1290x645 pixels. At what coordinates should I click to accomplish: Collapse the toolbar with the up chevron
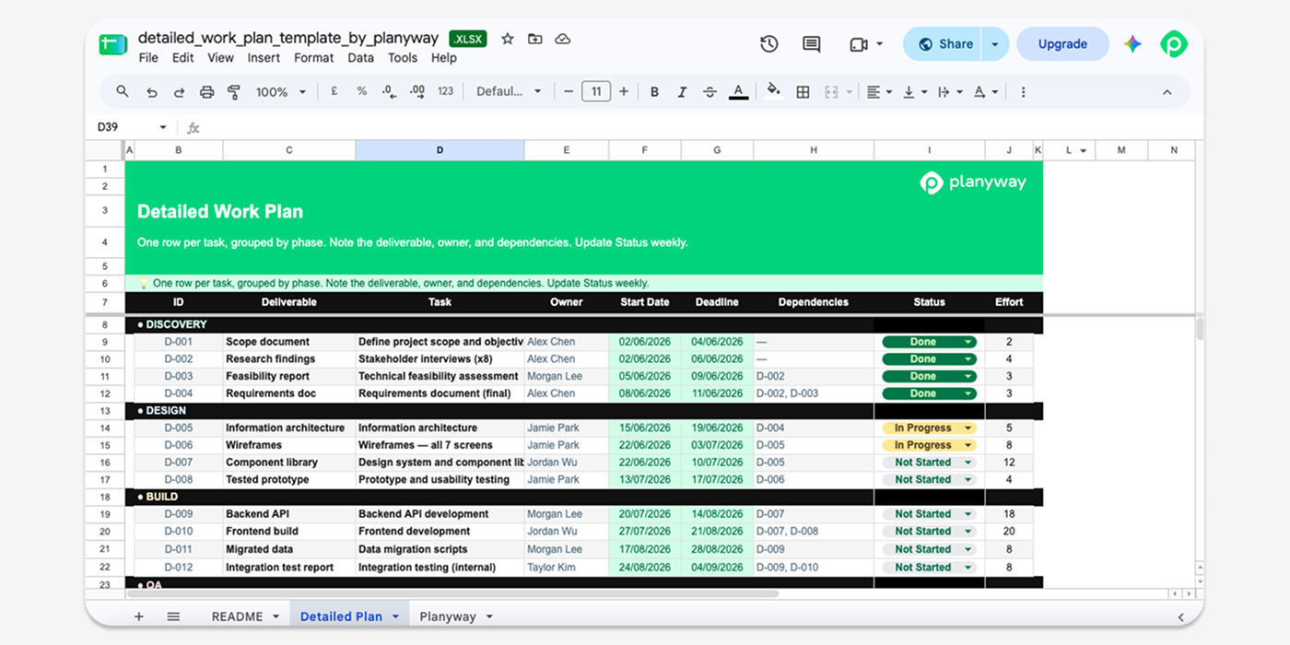tap(1167, 92)
